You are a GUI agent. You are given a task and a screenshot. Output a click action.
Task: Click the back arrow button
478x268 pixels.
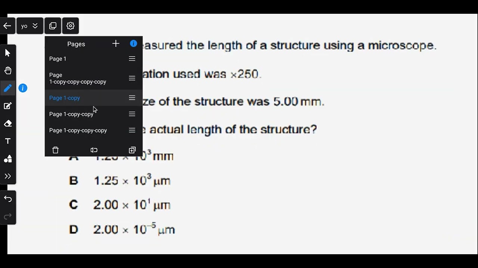7,26
